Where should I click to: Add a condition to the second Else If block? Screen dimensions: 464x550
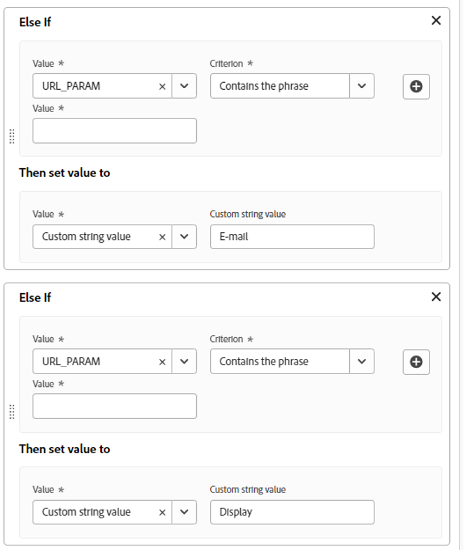[x=416, y=362]
